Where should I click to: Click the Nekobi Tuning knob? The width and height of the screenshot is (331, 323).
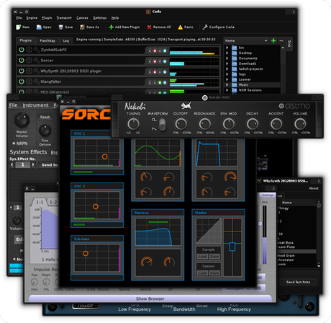(133, 124)
